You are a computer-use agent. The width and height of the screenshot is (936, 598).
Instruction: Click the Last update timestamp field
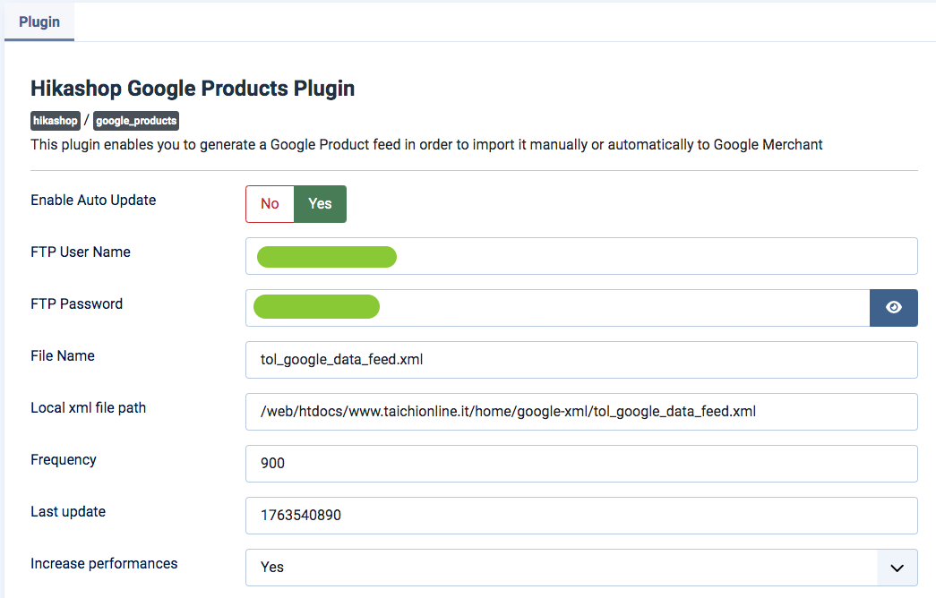click(580, 516)
